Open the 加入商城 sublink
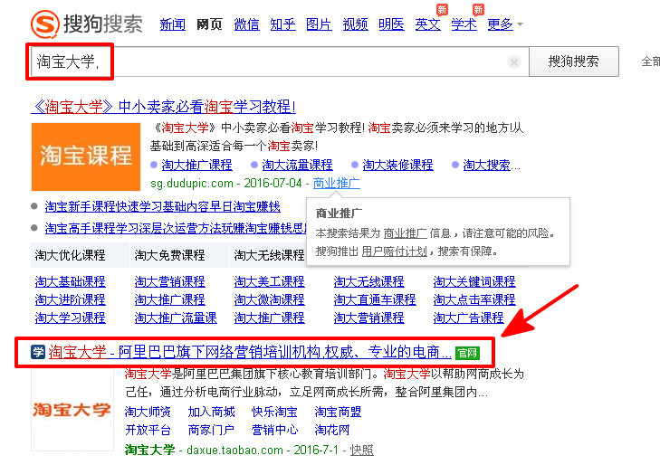Screen dimensions: 660x465 pos(211,412)
